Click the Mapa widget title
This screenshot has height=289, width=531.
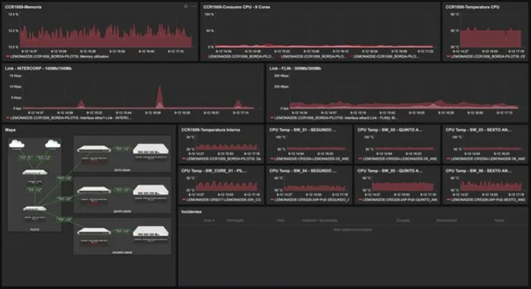coord(10,130)
